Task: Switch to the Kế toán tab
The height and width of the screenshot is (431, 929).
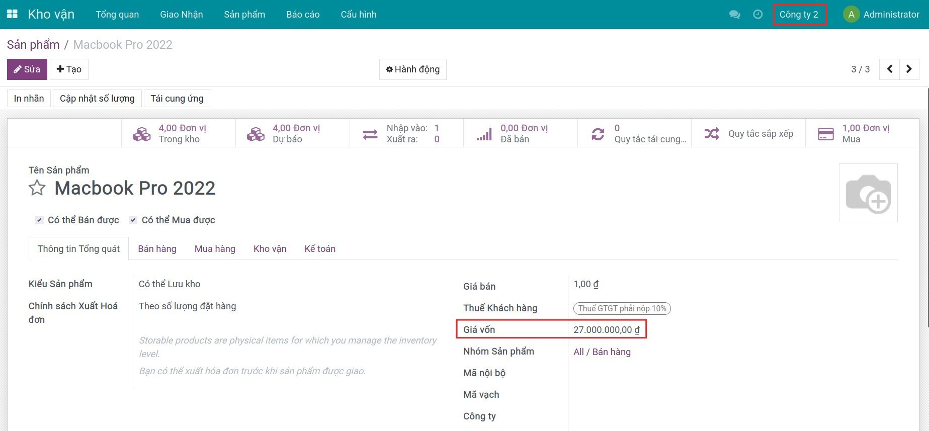Action: pyautogui.click(x=320, y=249)
